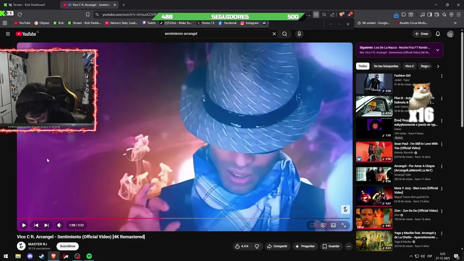
Task: Select the Vico C filter chip
Action: pyautogui.click(x=410, y=66)
